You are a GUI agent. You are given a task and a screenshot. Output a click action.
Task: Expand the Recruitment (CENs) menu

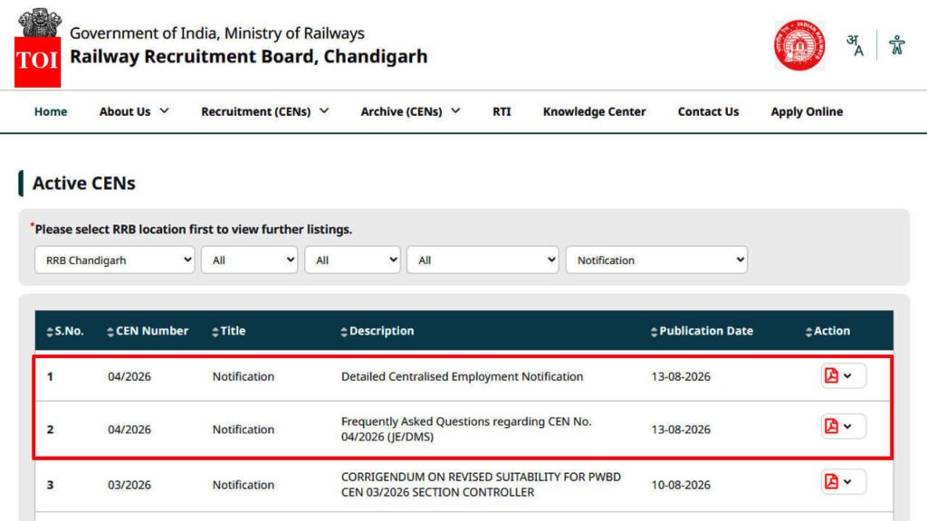265,111
